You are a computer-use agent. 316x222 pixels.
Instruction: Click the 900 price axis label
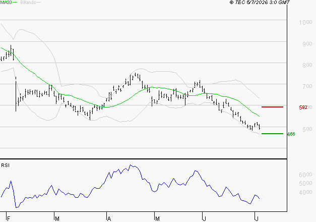(x=307, y=44)
